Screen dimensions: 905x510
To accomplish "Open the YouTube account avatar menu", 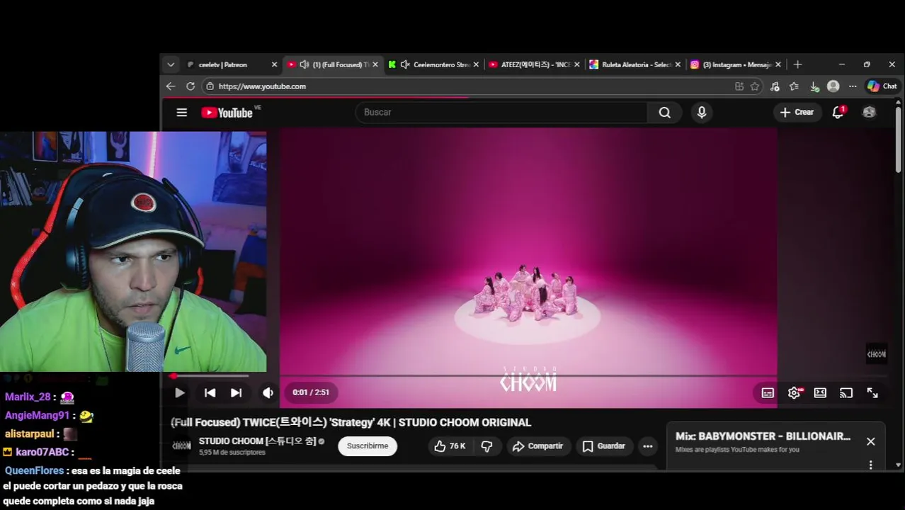I will [870, 112].
